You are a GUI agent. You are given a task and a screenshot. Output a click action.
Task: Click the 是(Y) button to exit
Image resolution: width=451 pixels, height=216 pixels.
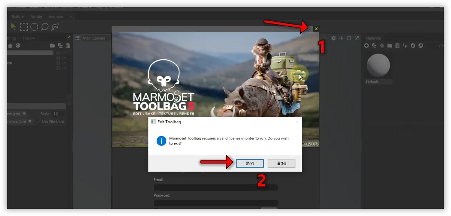tap(250, 163)
